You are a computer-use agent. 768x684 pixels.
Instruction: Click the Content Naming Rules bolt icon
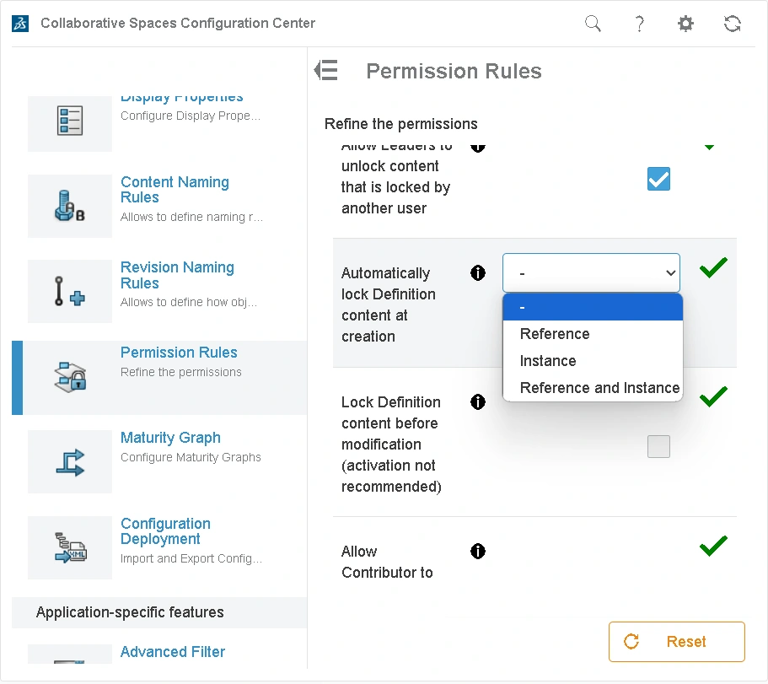tap(70, 206)
